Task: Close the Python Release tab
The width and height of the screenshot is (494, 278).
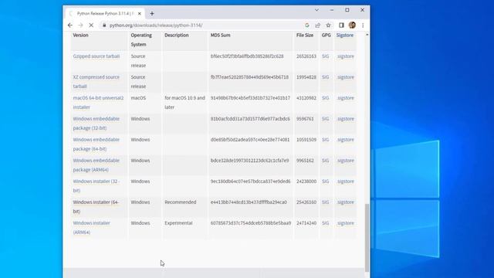Action: click(139, 14)
